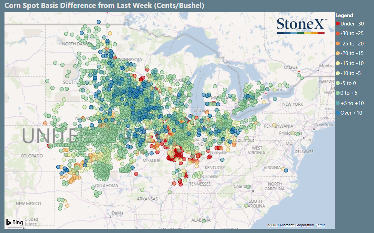Click the MISSOURI map label
This screenshot has height=233, width=374.
[x=152, y=160]
